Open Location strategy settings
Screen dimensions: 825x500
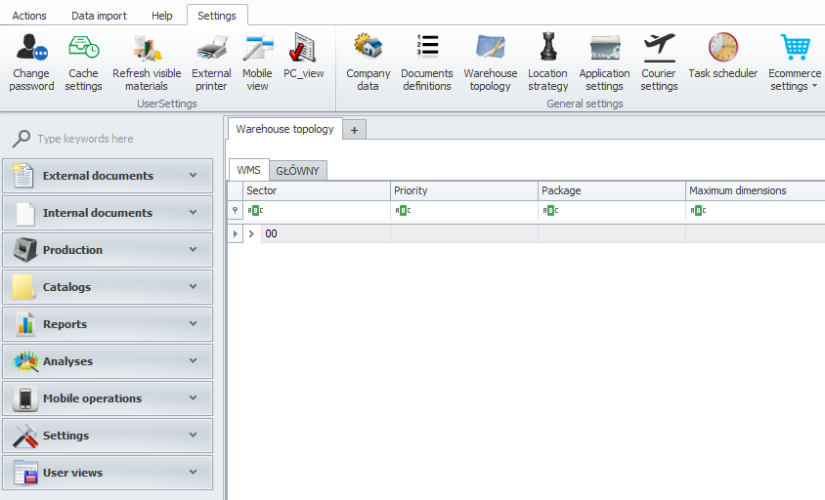pyautogui.click(x=547, y=62)
